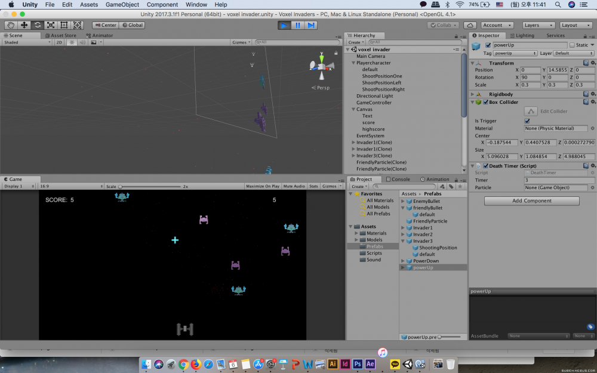Image resolution: width=597 pixels, height=373 pixels.
Task: Toggle Mute Audio in Game view
Action: point(294,186)
